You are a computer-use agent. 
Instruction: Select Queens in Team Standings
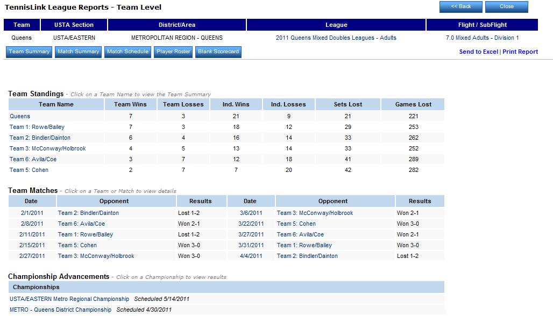[20, 116]
